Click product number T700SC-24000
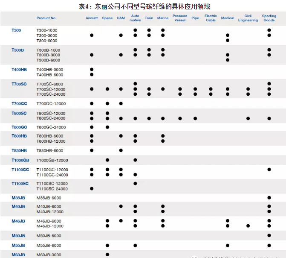The height and width of the screenshot is (258, 286). (x=51, y=94)
